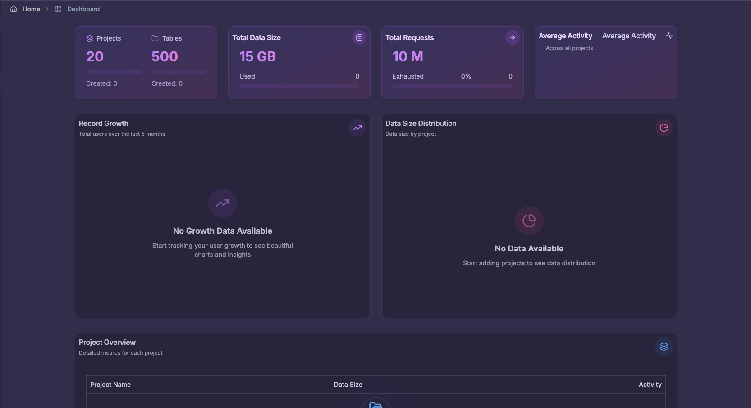Click the Tables folder icon
The image size is (751, 408).
click(155, 38)
